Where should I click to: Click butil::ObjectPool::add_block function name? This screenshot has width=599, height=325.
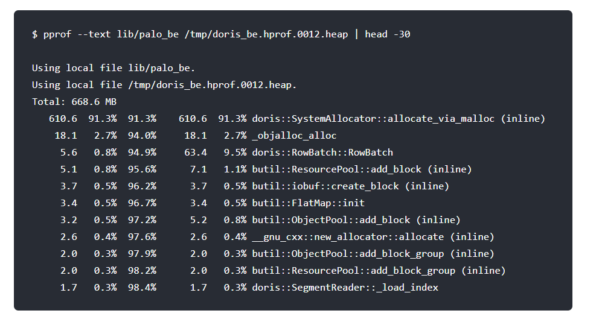coord(331,220)
